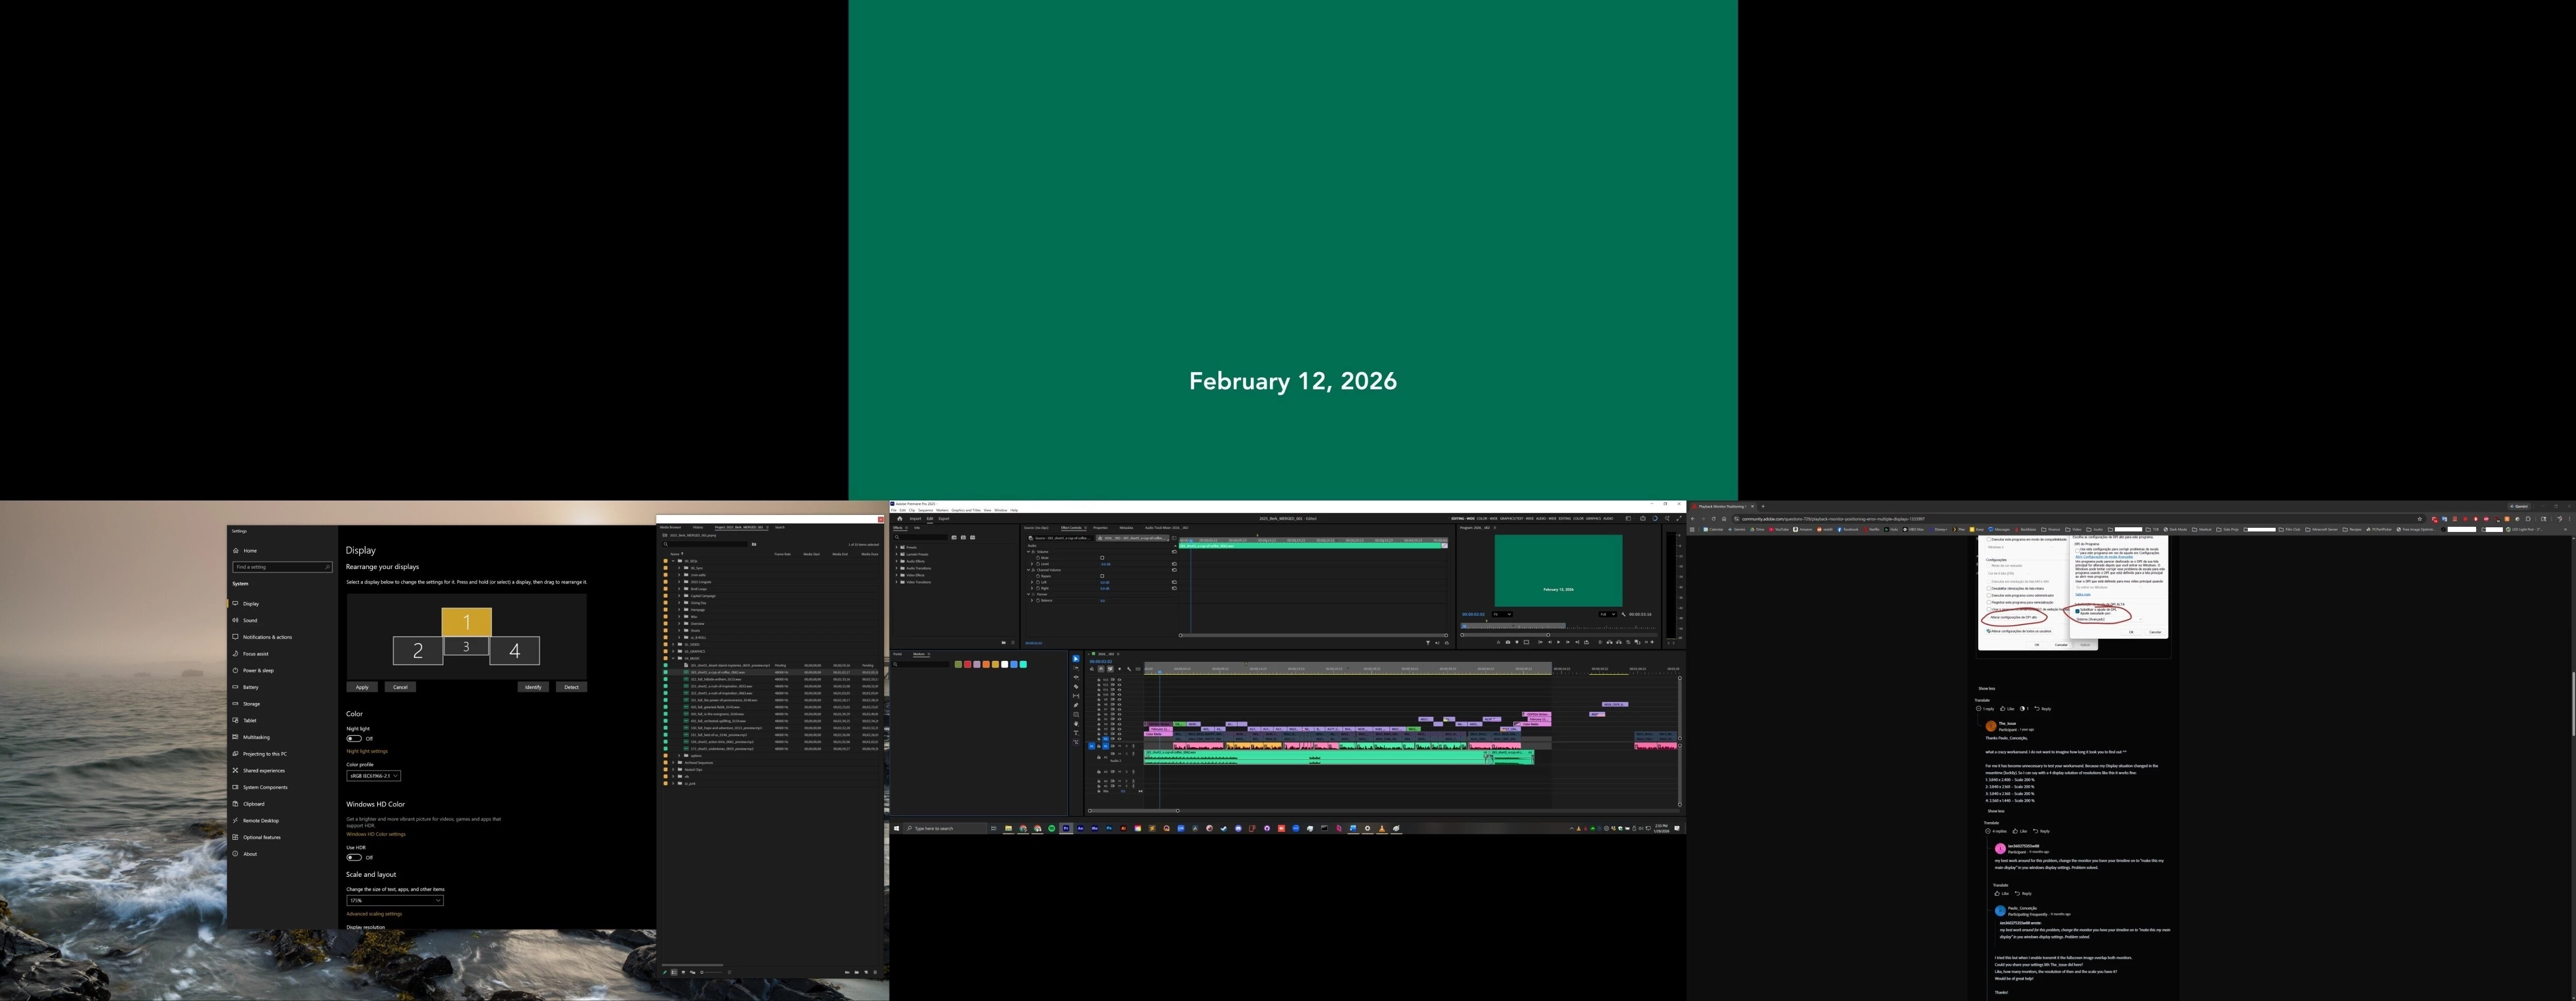Click the Identify button in Display settings

coord(533,687)
